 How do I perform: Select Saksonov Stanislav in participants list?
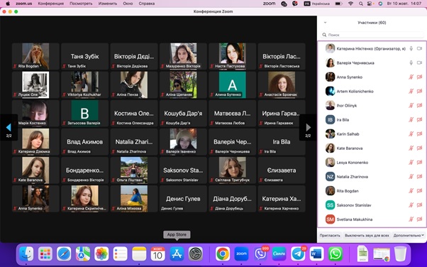click(372, 205)
